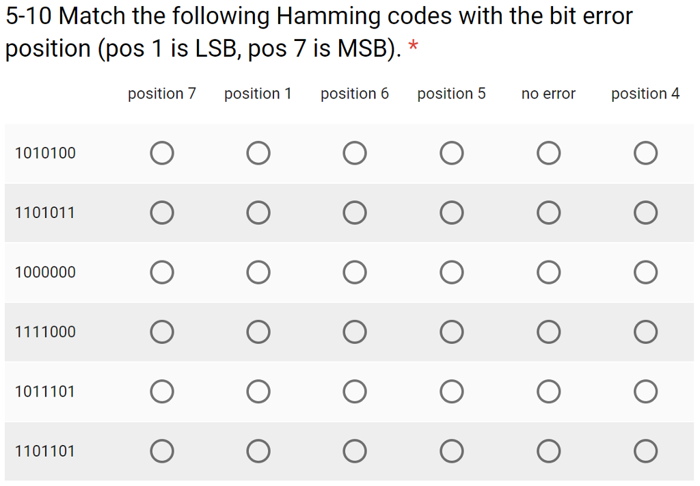The image size is (700, 486).
Task: Choose position 7 for code 1000000
Action: click(x=161, y=272)
